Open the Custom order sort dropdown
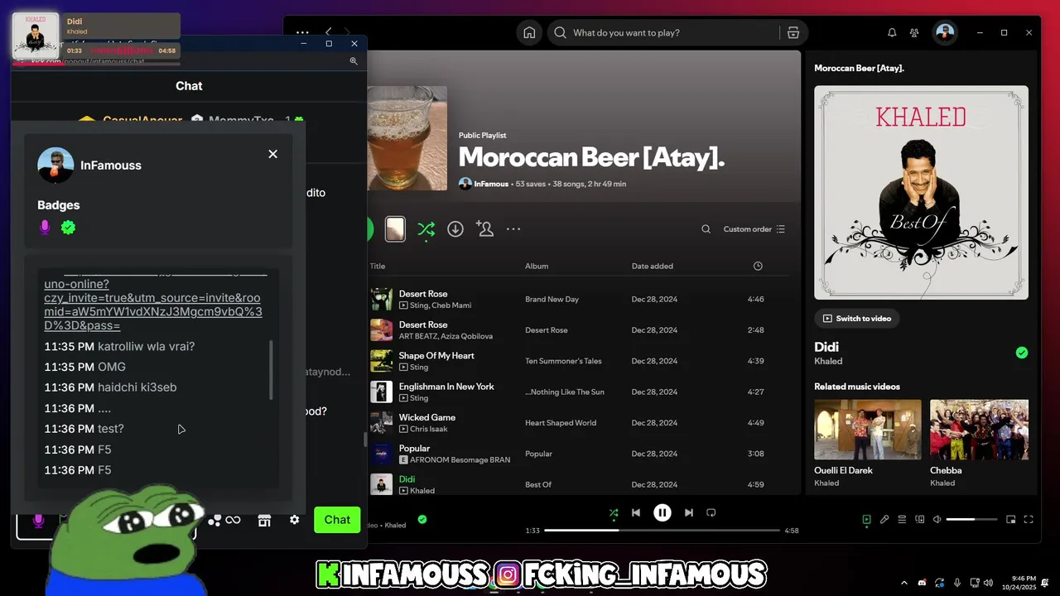This screenshot has height=596, width=1060. pyautogui.click(x=754, y=229)
